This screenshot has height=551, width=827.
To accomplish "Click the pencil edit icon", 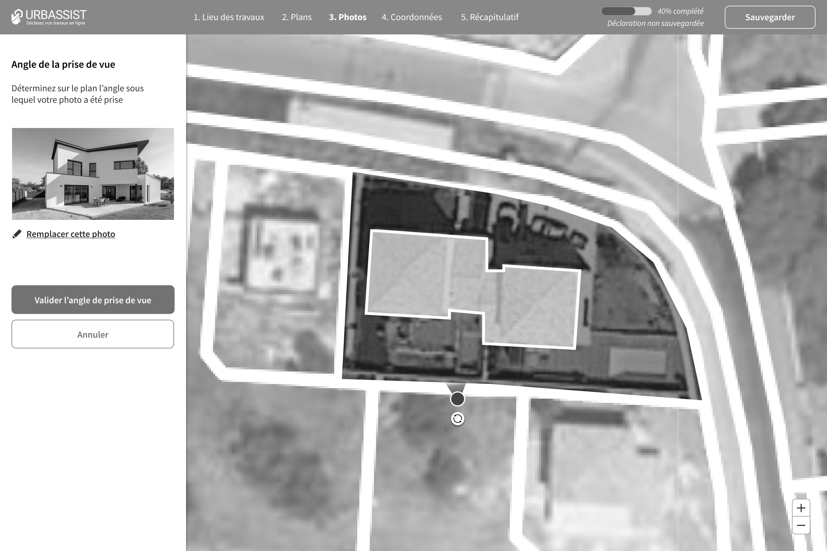I will [17, 234].
